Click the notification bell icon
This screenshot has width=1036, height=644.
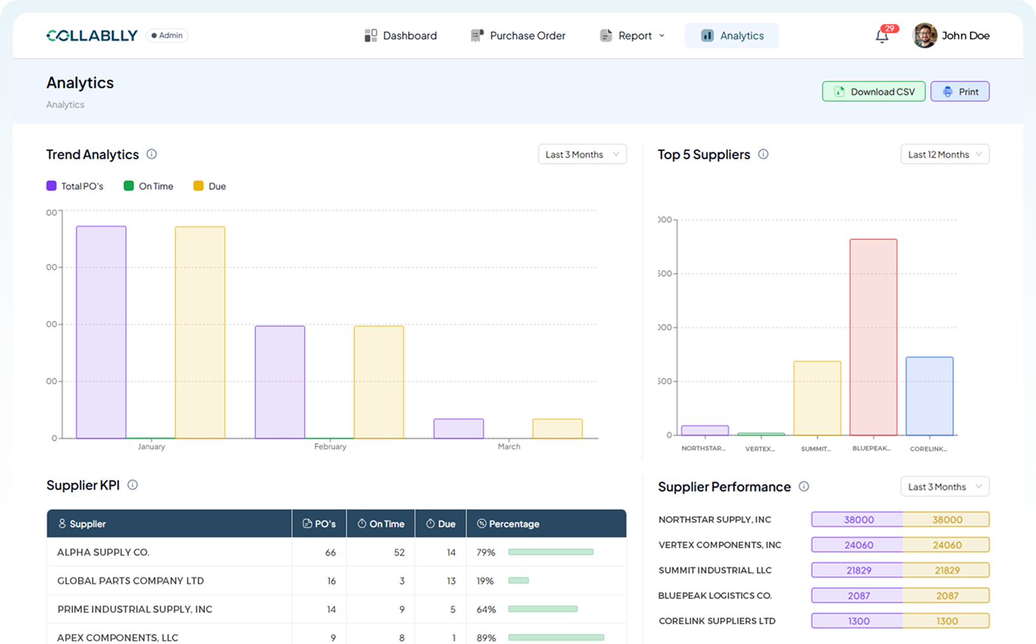(x=882, y=36)
